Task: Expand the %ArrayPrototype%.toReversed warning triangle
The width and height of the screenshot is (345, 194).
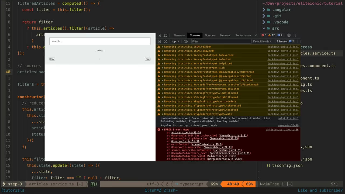Action: click(163, 55)
